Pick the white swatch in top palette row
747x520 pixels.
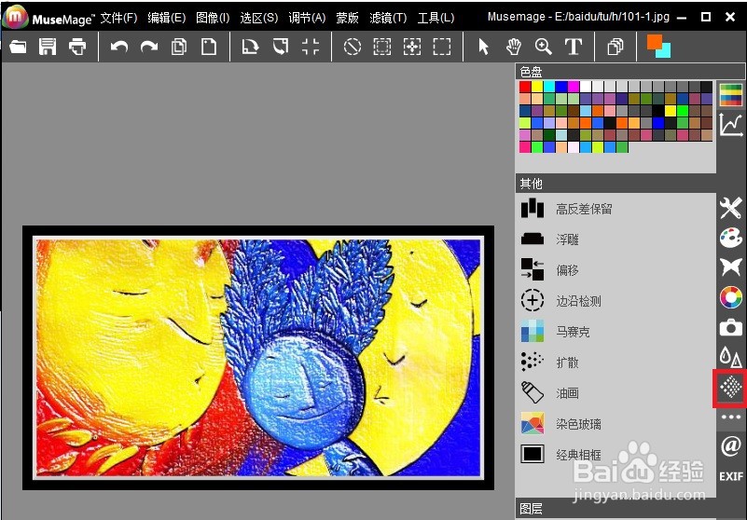point(586,87)
